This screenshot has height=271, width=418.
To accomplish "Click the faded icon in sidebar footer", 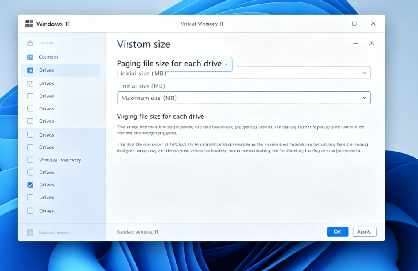I will 30,233.
